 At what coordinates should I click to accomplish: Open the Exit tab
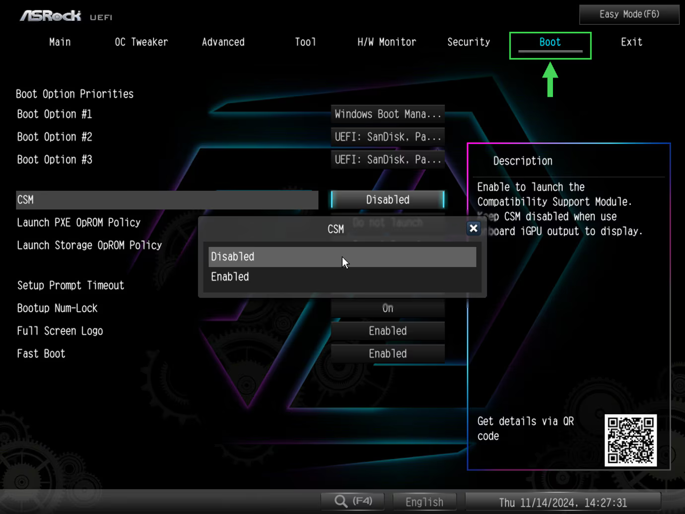[631, 42]
